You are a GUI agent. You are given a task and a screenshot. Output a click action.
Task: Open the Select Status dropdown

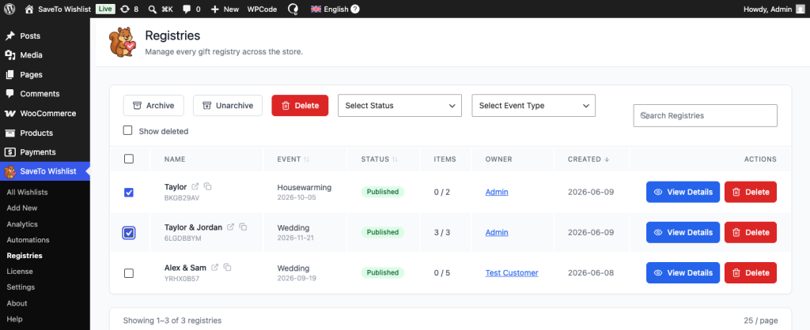pyautogui.click(x=399, y=105)
